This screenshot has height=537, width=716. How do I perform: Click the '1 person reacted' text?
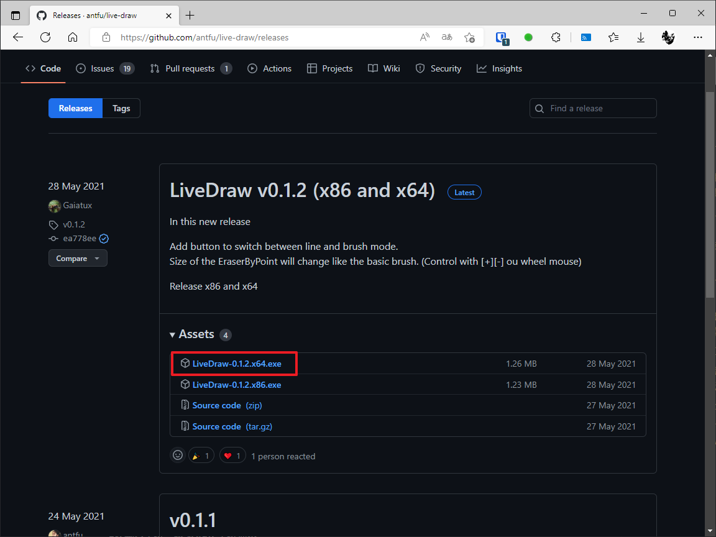pyautogui.click(x=283, y=456)
